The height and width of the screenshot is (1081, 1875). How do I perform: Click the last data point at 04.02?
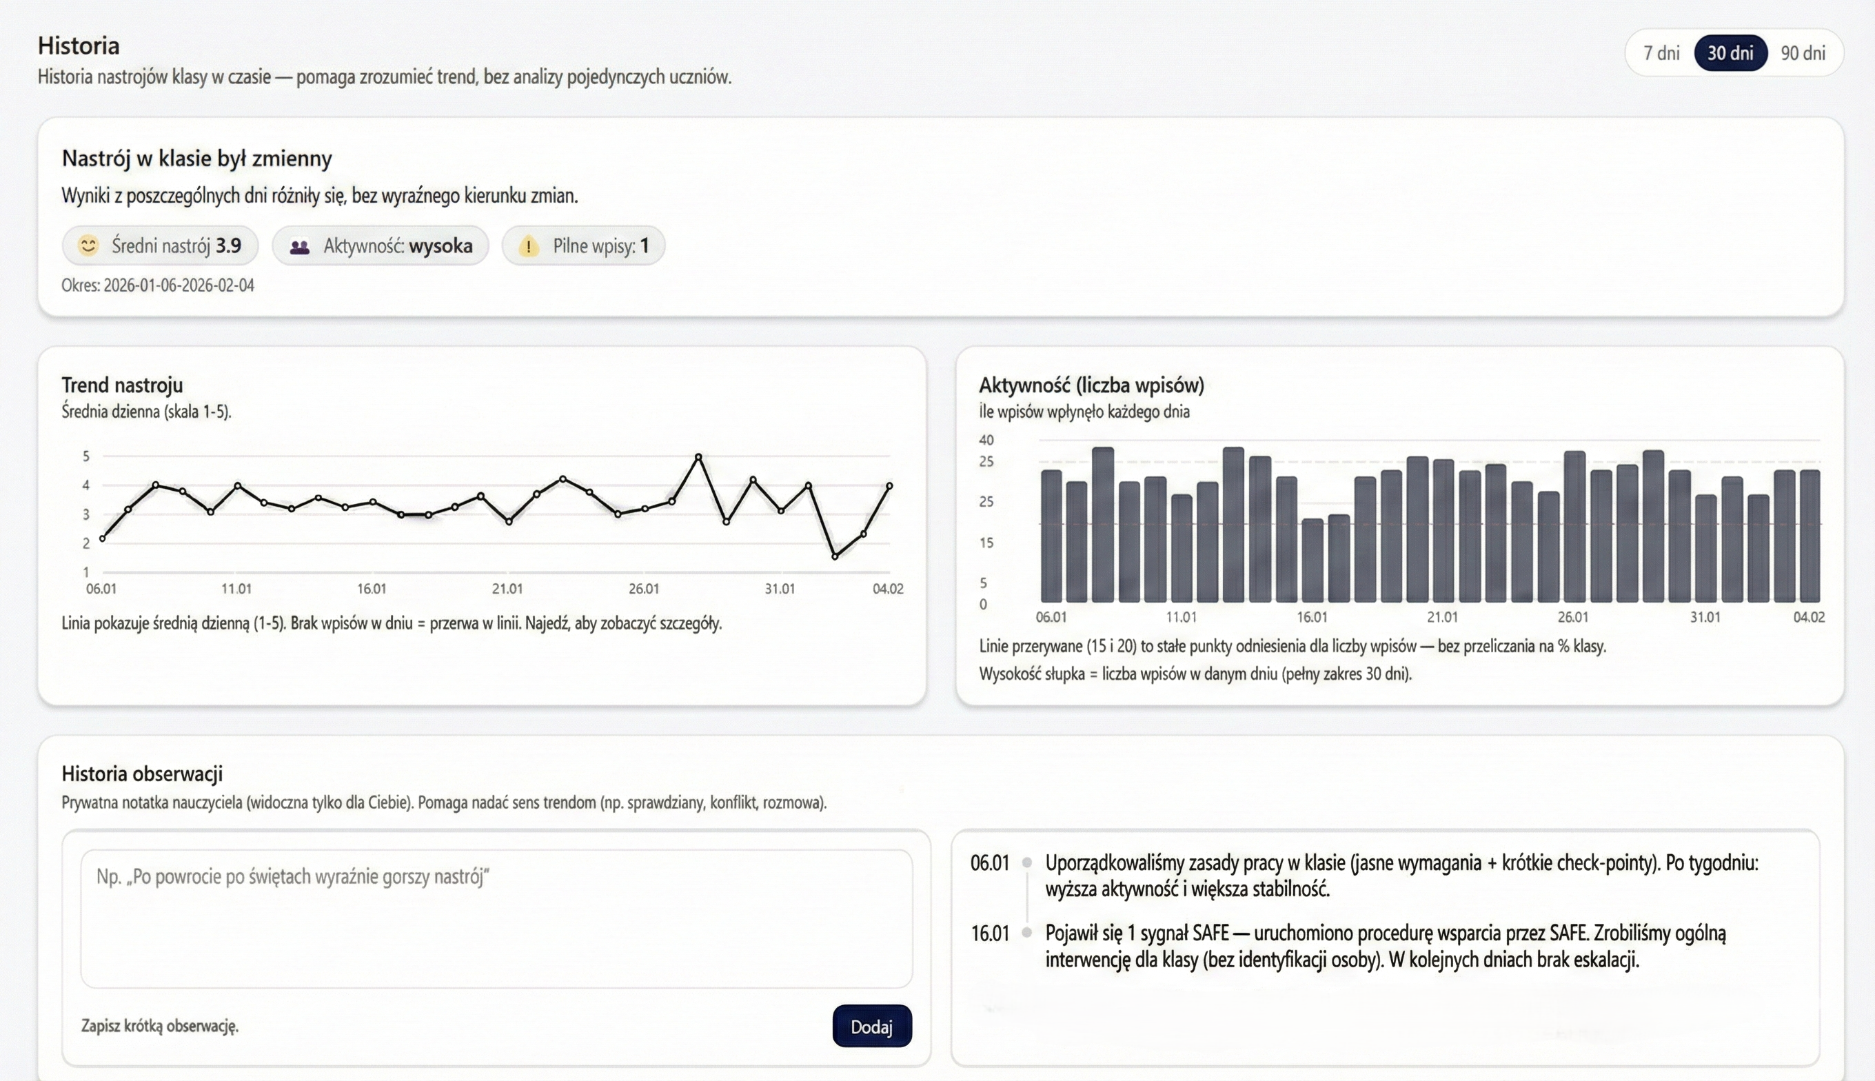pyautogui.click(x=889, y=485)
